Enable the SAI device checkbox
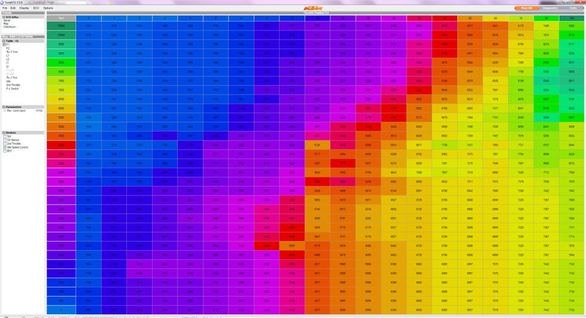The width and height of the screenshot is (586, 318). (x=5, y=136)
